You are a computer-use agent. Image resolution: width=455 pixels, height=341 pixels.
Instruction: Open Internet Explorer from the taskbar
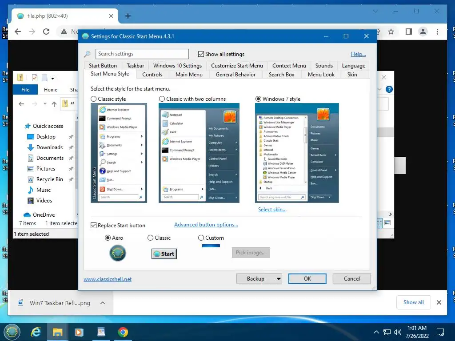[36, 332]
